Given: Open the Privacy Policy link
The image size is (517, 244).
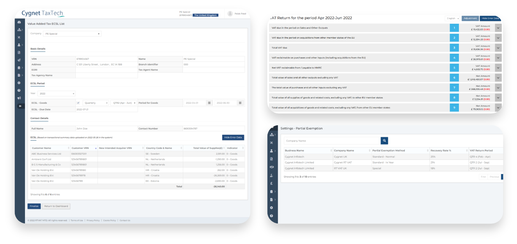Looking at the screenshot, I should 93,220.
